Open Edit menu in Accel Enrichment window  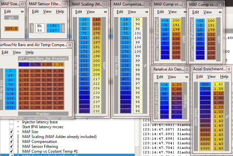coord(200,77)
